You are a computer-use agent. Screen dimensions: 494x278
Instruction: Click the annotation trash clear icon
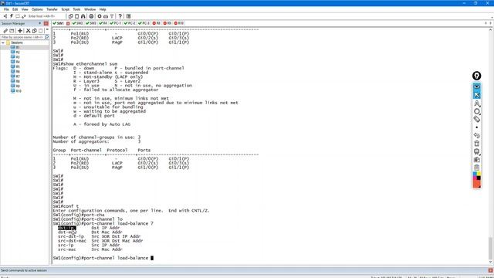coord(477,144)
